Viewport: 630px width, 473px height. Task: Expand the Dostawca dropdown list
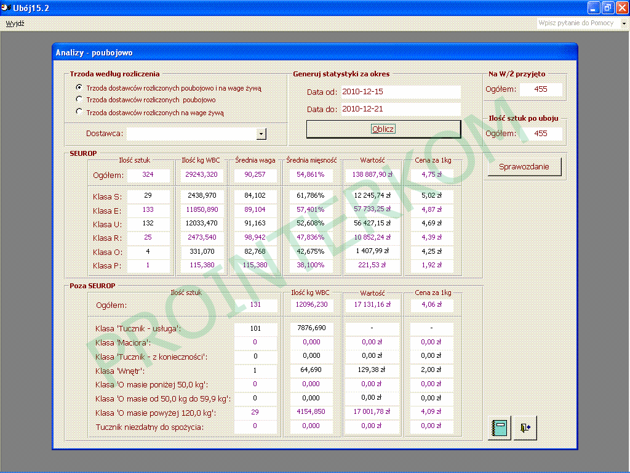pos(261,134)
